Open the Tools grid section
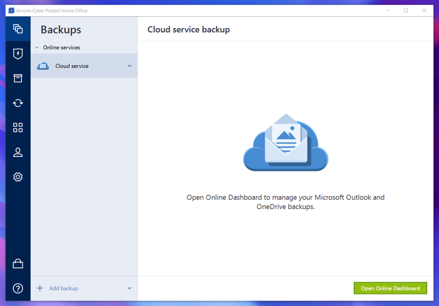This screenshot has width=439, height=306. (18, 128)
